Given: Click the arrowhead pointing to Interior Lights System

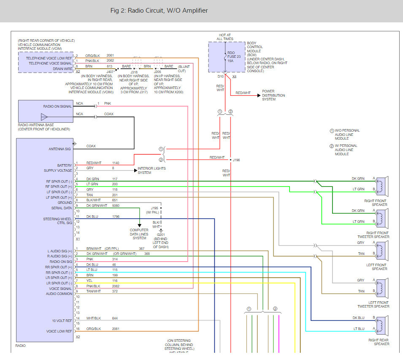Looking at the screenshot, I should pos(135,170).
